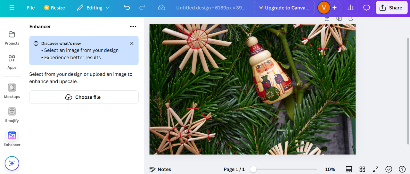Undo the last action
410x174 pixels.
127,8
